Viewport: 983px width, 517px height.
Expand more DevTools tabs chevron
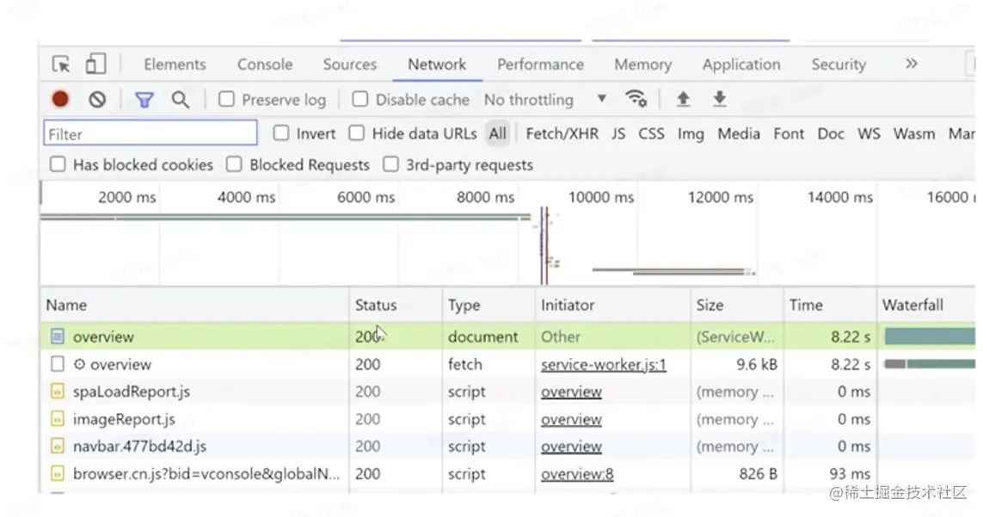click(912, 65)
